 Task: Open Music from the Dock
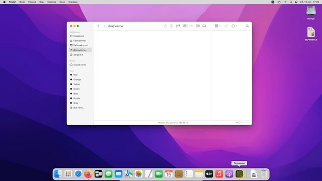point(219,174)
